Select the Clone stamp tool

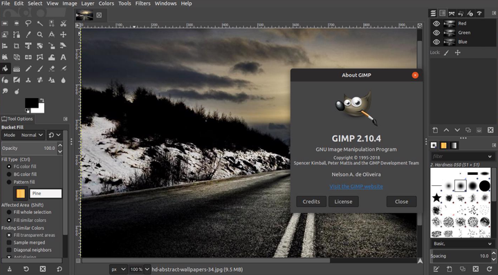[x=28, y=80]
